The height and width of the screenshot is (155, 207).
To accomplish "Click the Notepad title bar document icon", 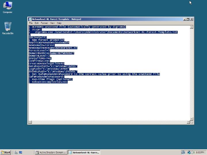I will pyautogui.click(x=30, y=19).
